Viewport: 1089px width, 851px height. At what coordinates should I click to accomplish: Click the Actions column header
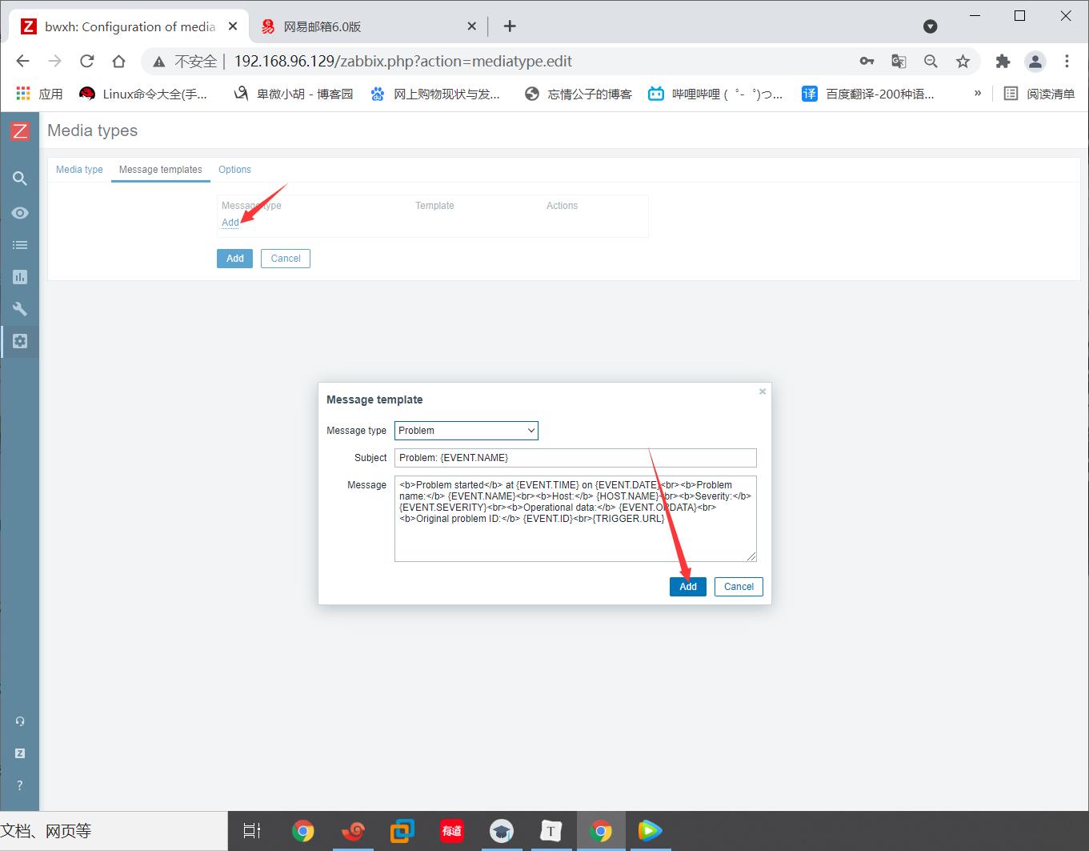562,206
